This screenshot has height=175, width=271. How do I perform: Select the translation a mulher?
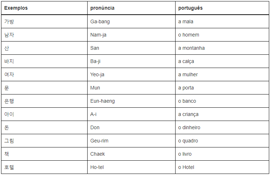[188, 74]
